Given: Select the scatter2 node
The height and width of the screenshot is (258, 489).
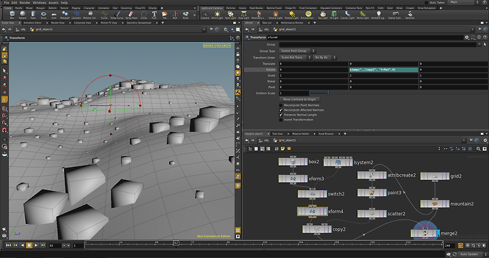Looking at the screenshot, I should coord(372,213).
